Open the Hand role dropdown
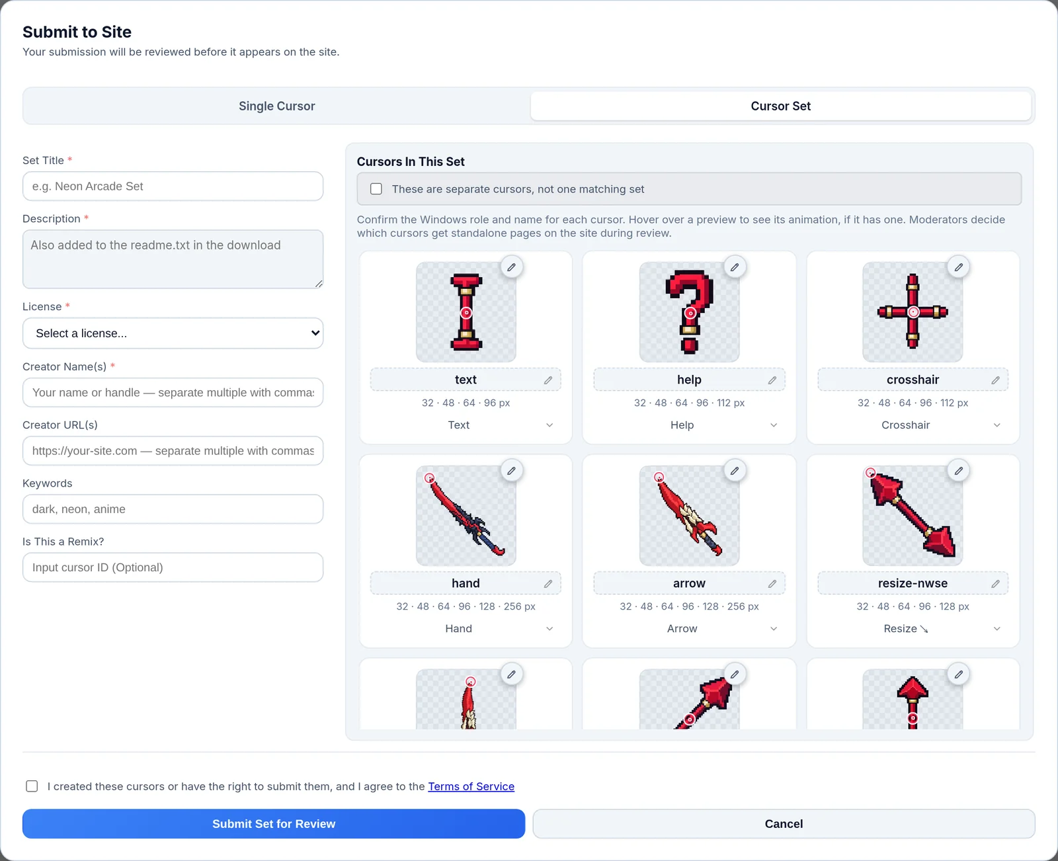This screenshot has height=861, width=1058. 466,629
